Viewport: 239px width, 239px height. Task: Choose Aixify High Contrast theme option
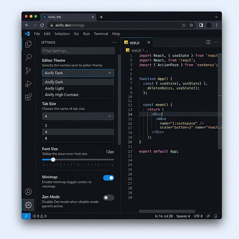[x=78, y=95]
